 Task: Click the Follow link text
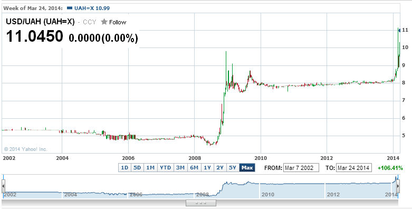[118, 22]
